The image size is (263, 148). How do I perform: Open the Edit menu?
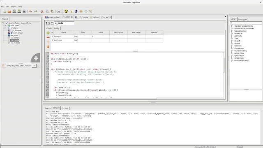7,7
